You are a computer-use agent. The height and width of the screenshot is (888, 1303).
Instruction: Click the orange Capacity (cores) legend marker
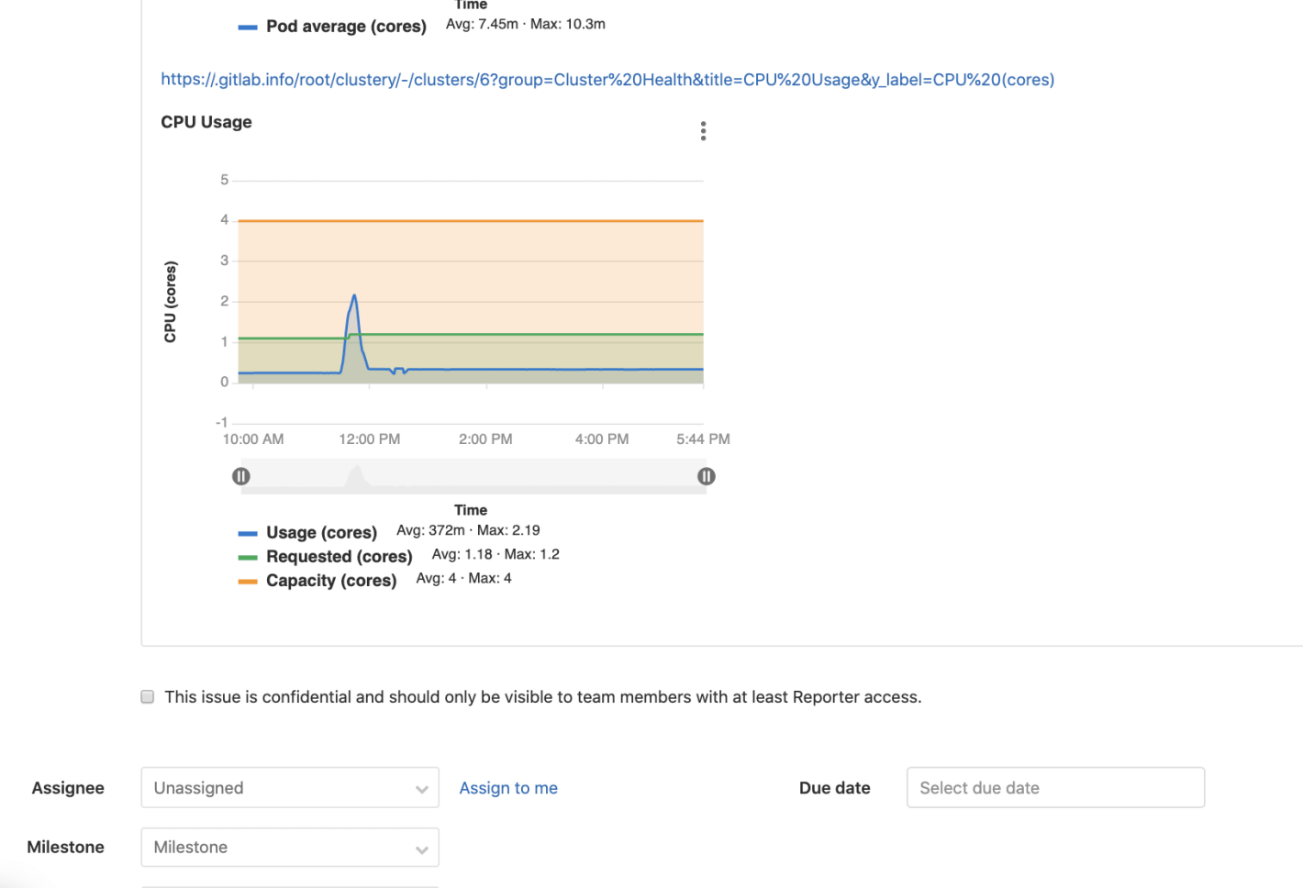point(248,580)
